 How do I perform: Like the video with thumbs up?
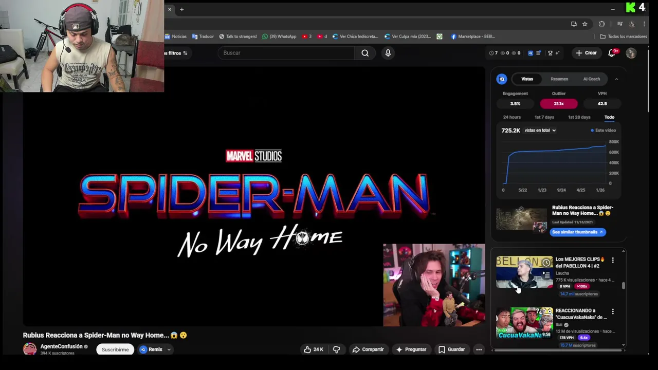[313, 349]
